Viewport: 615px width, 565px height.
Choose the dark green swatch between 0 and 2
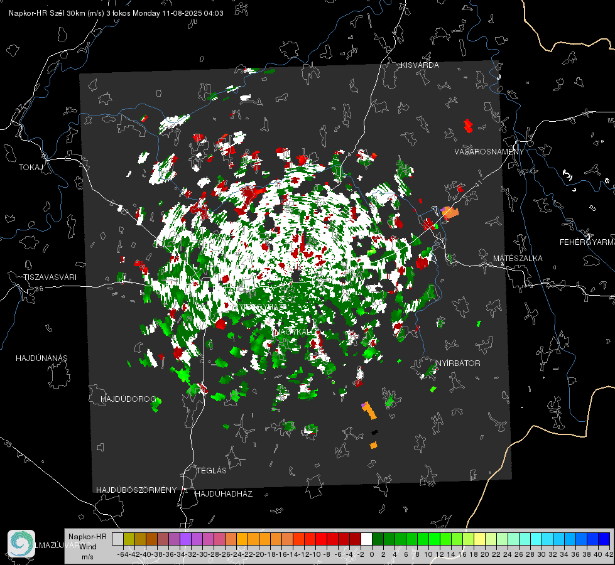coord(378,539)
